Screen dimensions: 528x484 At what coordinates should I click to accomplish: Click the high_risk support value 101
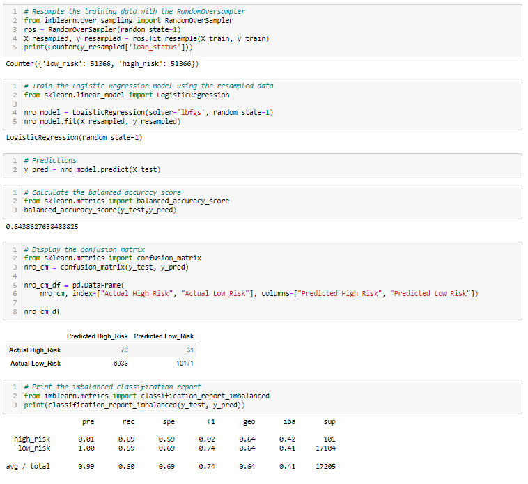(329, 439)
